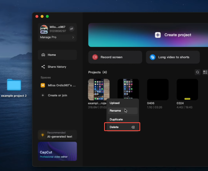Open the 0406 project thumbnail

[158, 89]
